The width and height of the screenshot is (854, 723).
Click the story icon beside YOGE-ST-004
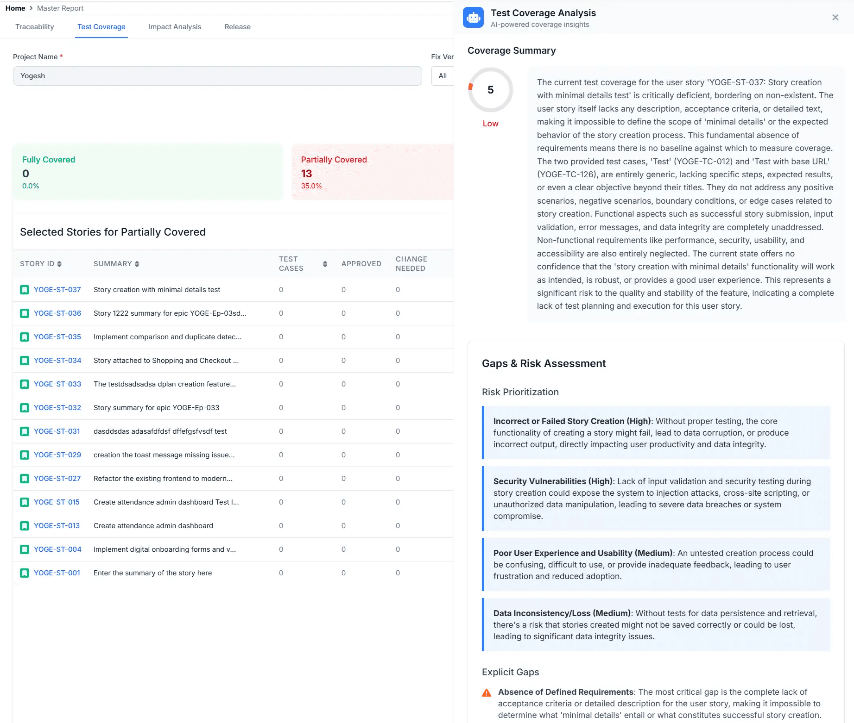click(x=25, y=549)
